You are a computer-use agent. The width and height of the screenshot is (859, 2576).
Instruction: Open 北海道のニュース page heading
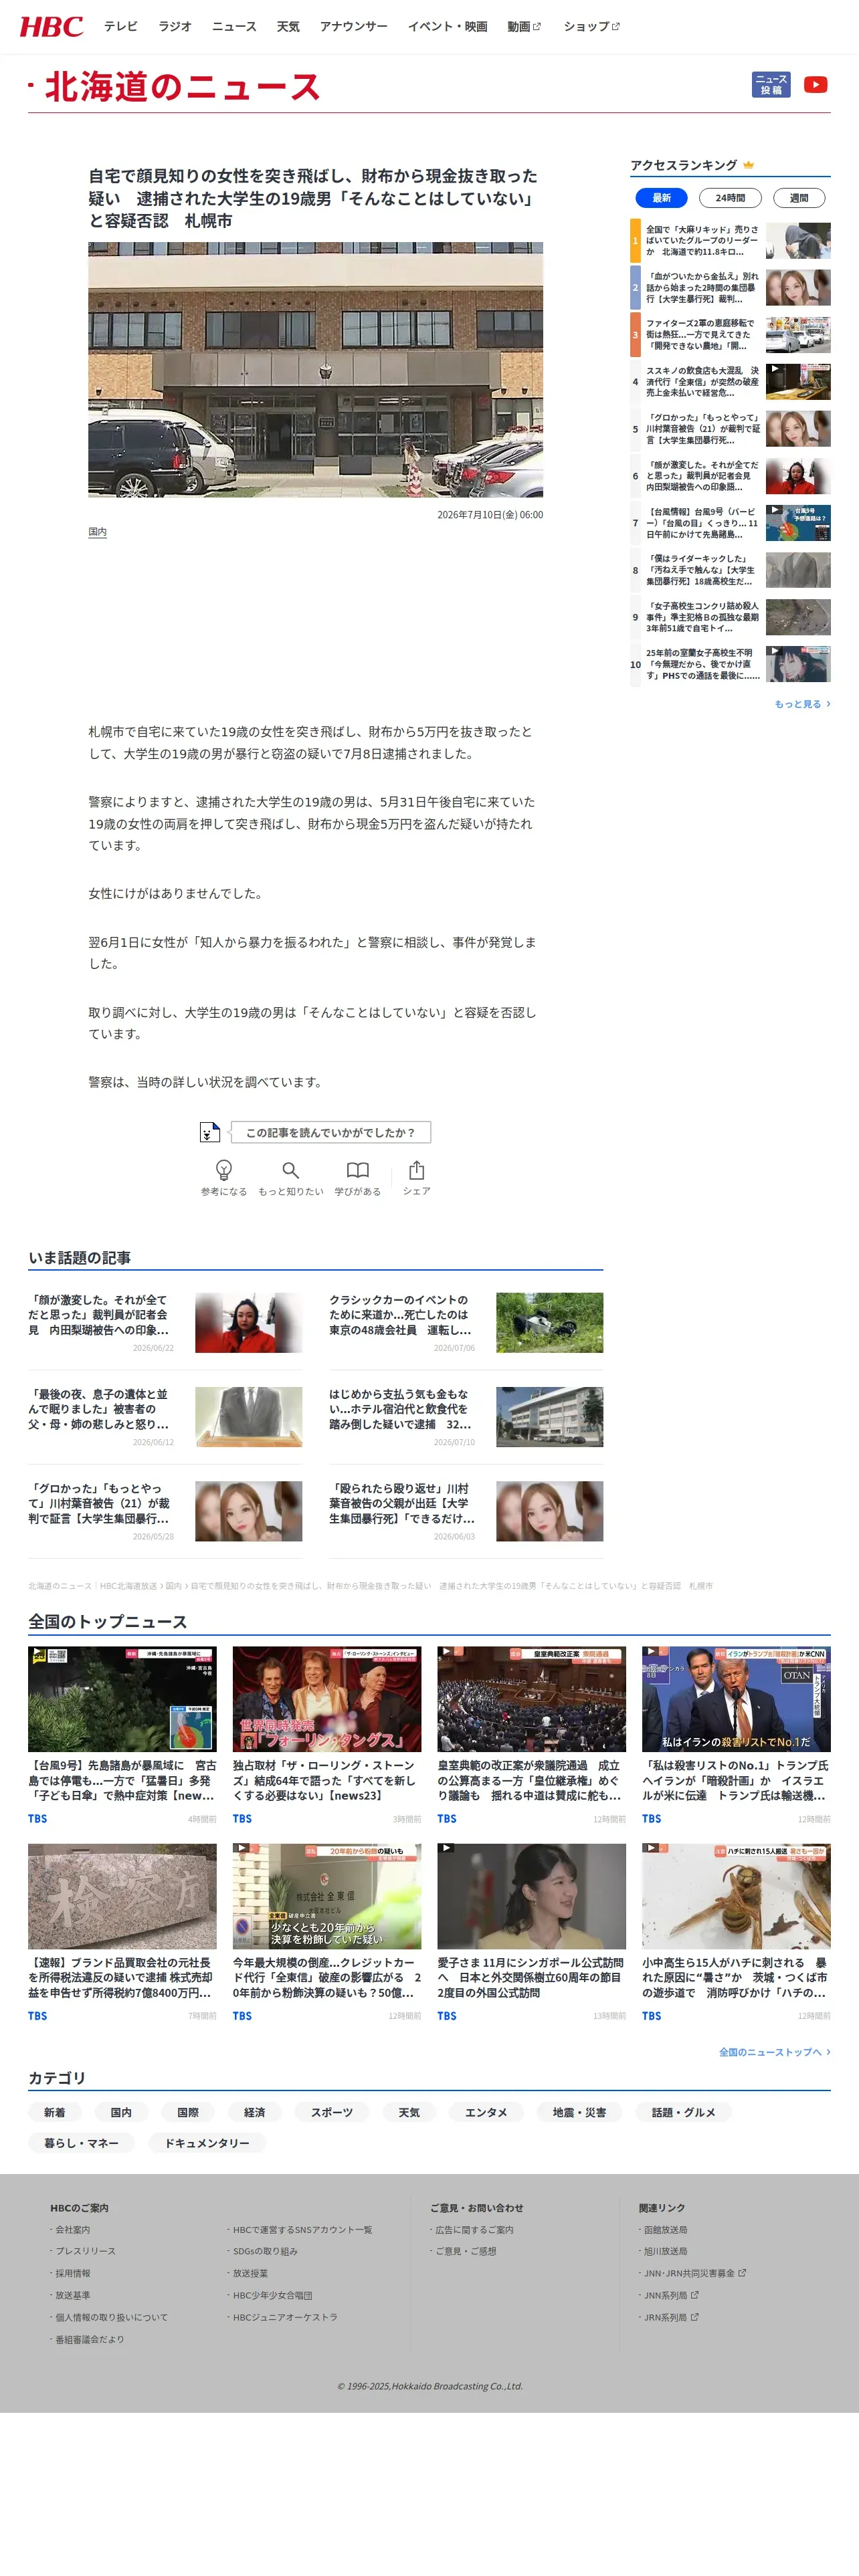(182, 87)
